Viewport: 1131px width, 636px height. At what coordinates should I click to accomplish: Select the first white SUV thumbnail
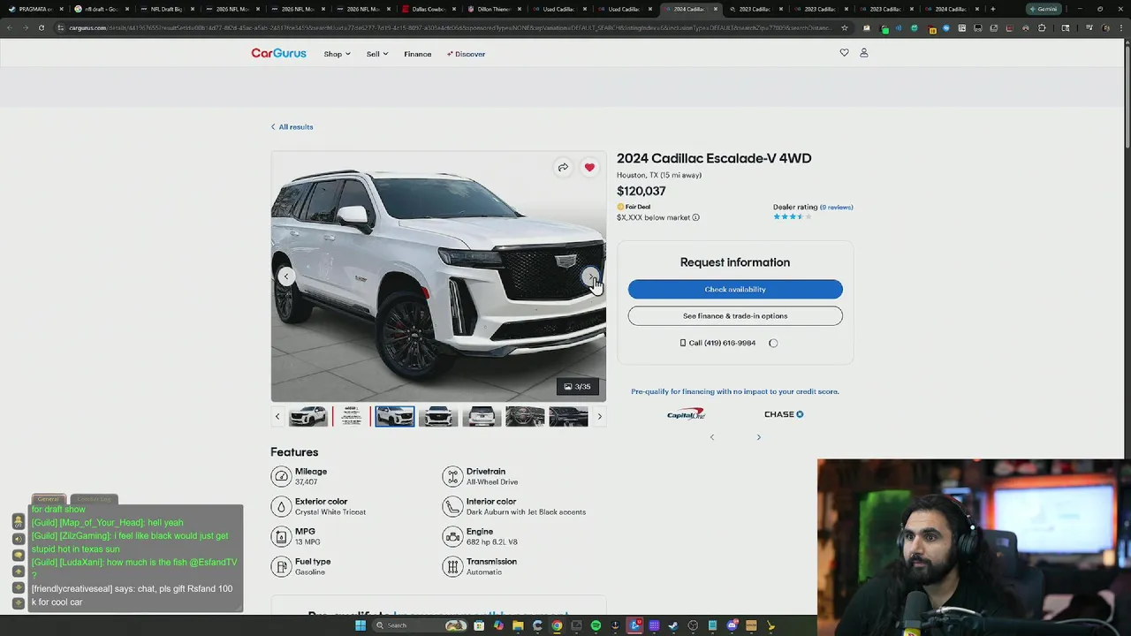307,416
